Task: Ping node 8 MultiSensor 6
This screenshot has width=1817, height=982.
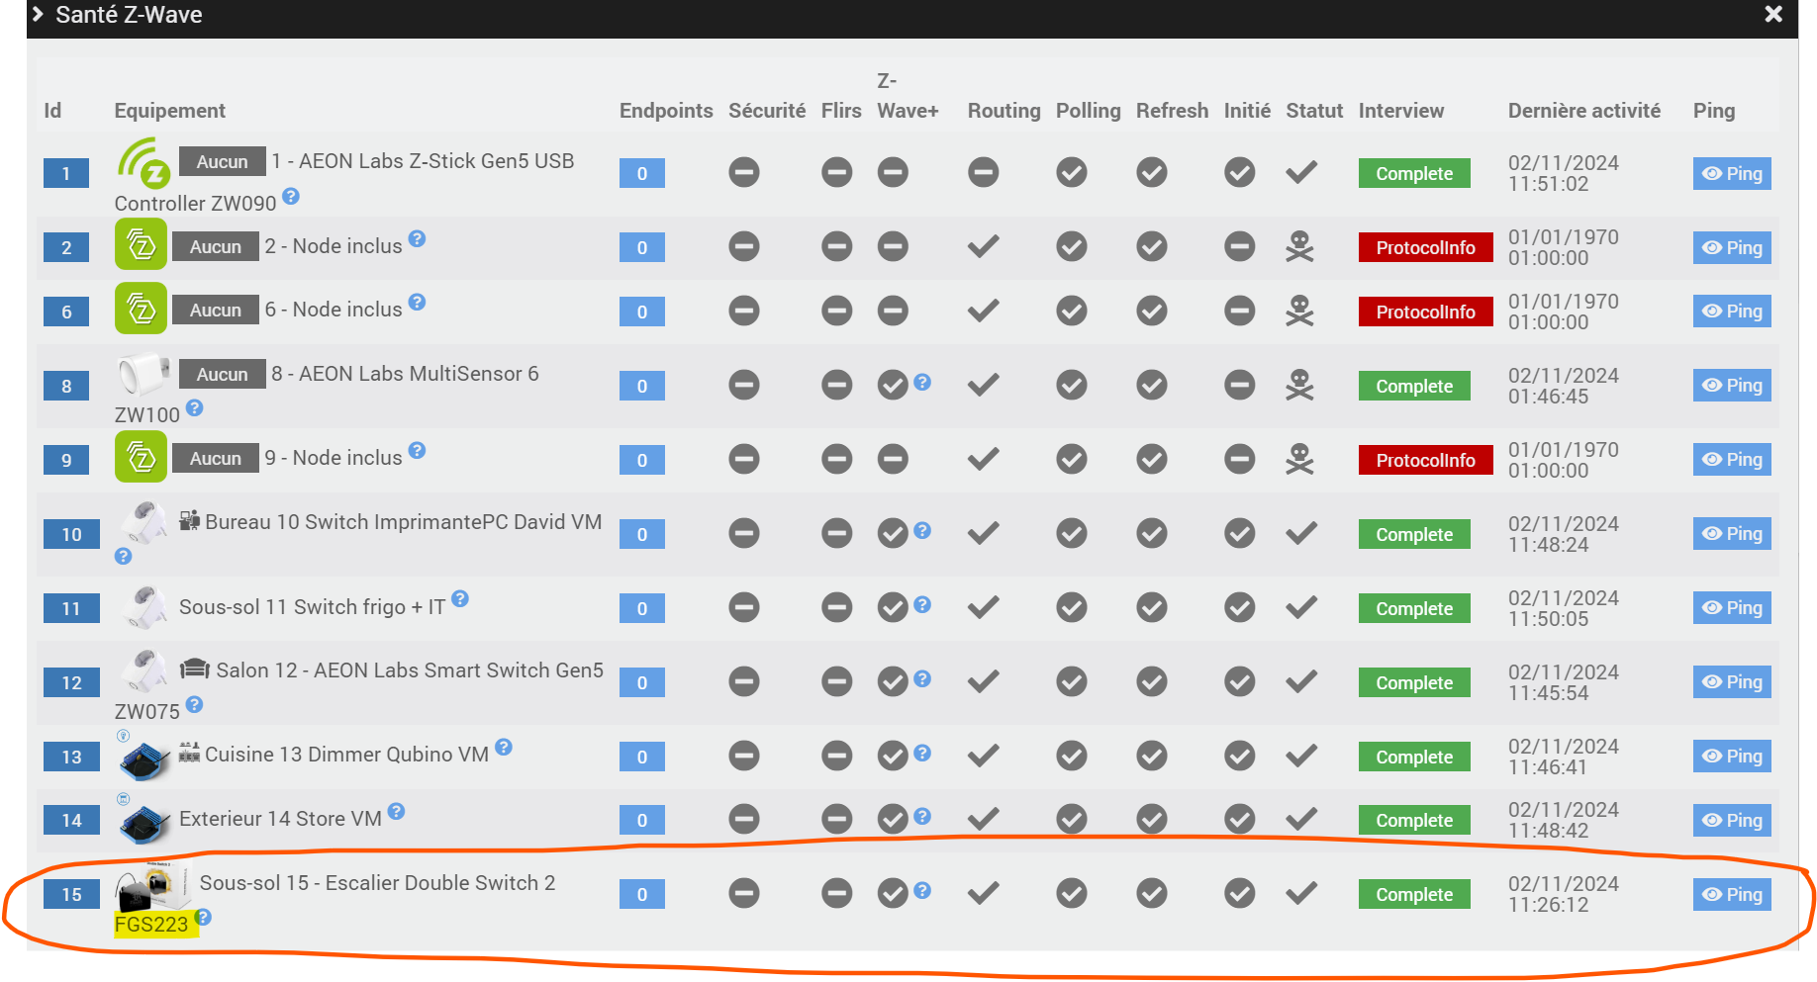Action: [x=1732, y=386]
